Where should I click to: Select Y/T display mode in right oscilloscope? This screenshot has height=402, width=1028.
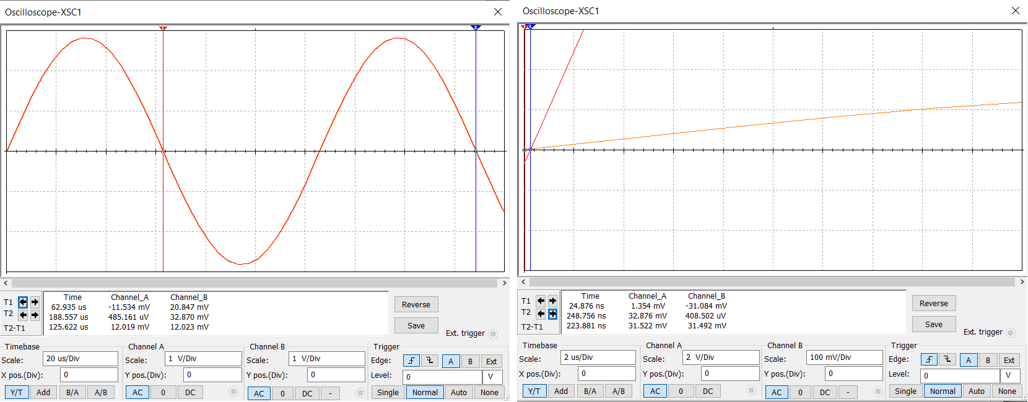tap(534, 391)
